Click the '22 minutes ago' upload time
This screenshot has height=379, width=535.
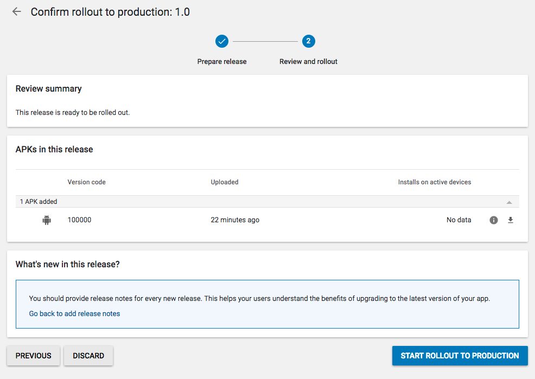click(235, 220)
